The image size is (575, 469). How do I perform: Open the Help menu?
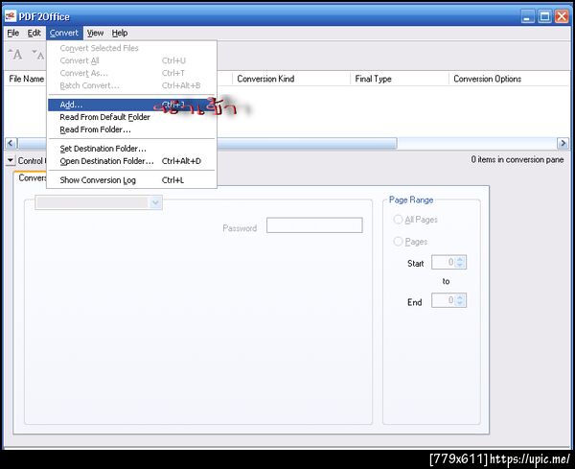click(x=120, y=33)
